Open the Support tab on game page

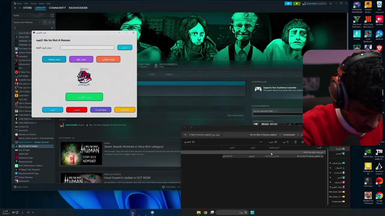[x=169, y=74]
